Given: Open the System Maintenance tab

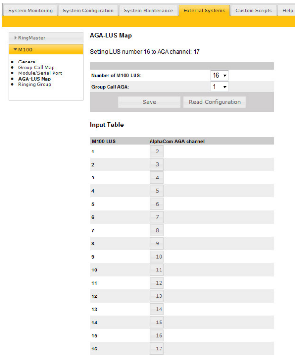Looking at the screenshot, I should 148,11.
